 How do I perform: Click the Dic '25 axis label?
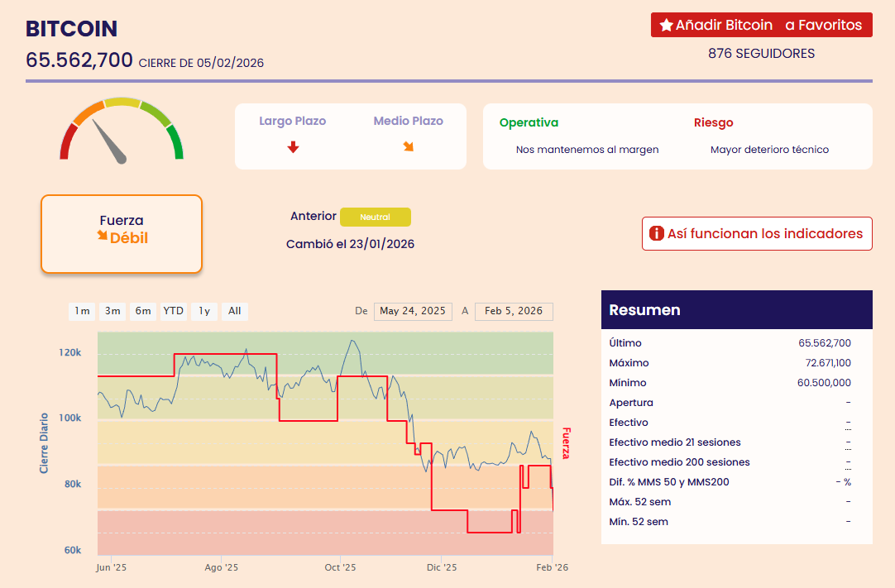click(x=442, y=567)
